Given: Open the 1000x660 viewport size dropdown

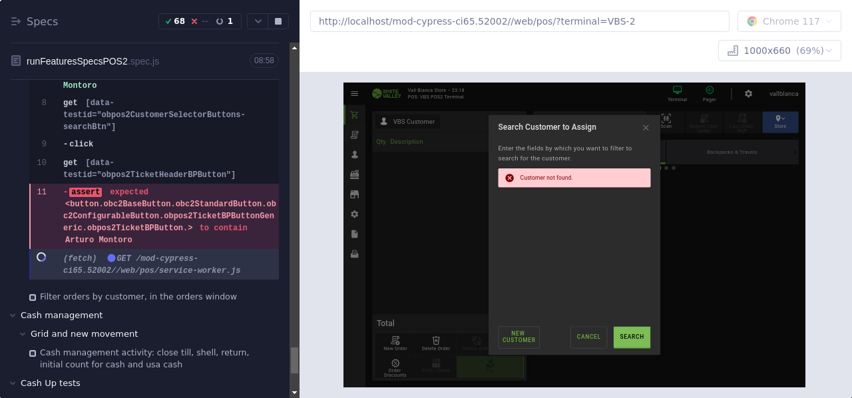Looking at the screenshot, I should (x=779, y=51).
